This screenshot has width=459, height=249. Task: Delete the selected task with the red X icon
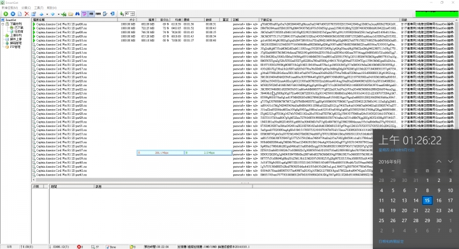[x=27, y=14]
